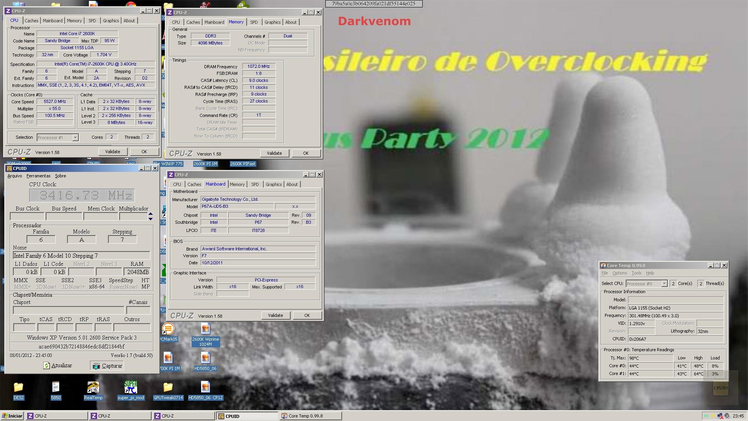
Task: Open the GPUTweak0714 folder icon
Action: tap(168, 390)
